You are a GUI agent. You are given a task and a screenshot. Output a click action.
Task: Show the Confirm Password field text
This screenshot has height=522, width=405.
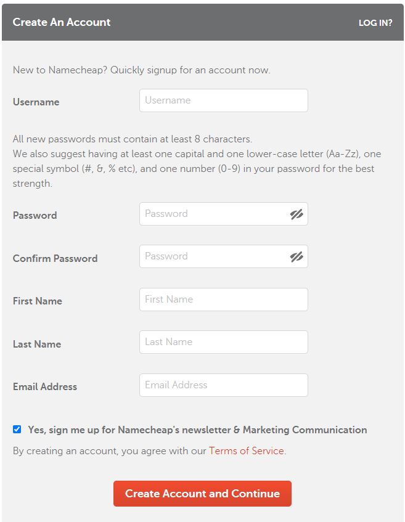click(297, 257)
